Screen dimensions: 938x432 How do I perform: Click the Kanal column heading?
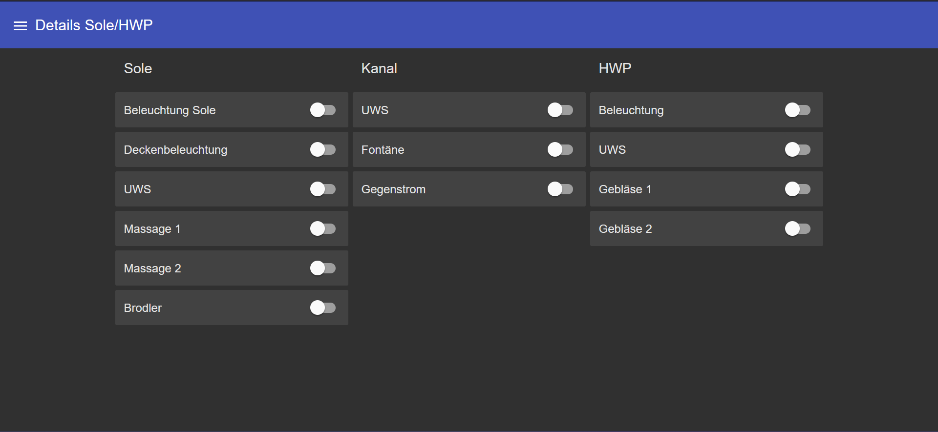point(379,68)
